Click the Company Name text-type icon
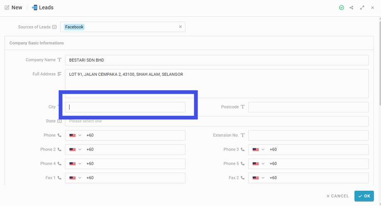 (60, 60)
